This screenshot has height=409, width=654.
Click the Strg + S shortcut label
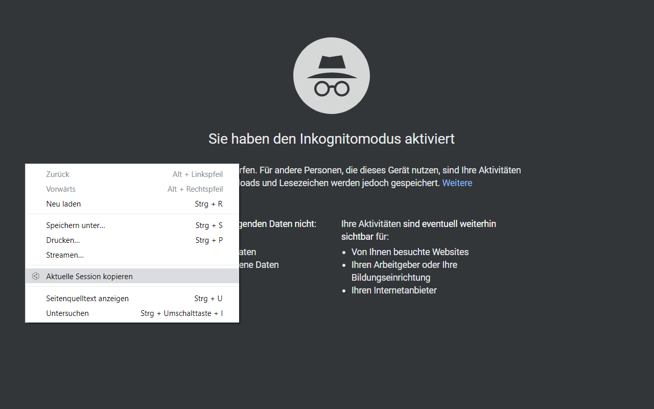209,225
